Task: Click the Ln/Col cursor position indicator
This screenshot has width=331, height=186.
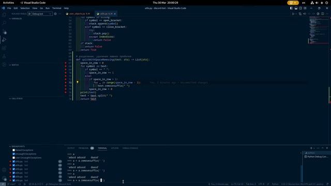Action: [x=237, y=184]
